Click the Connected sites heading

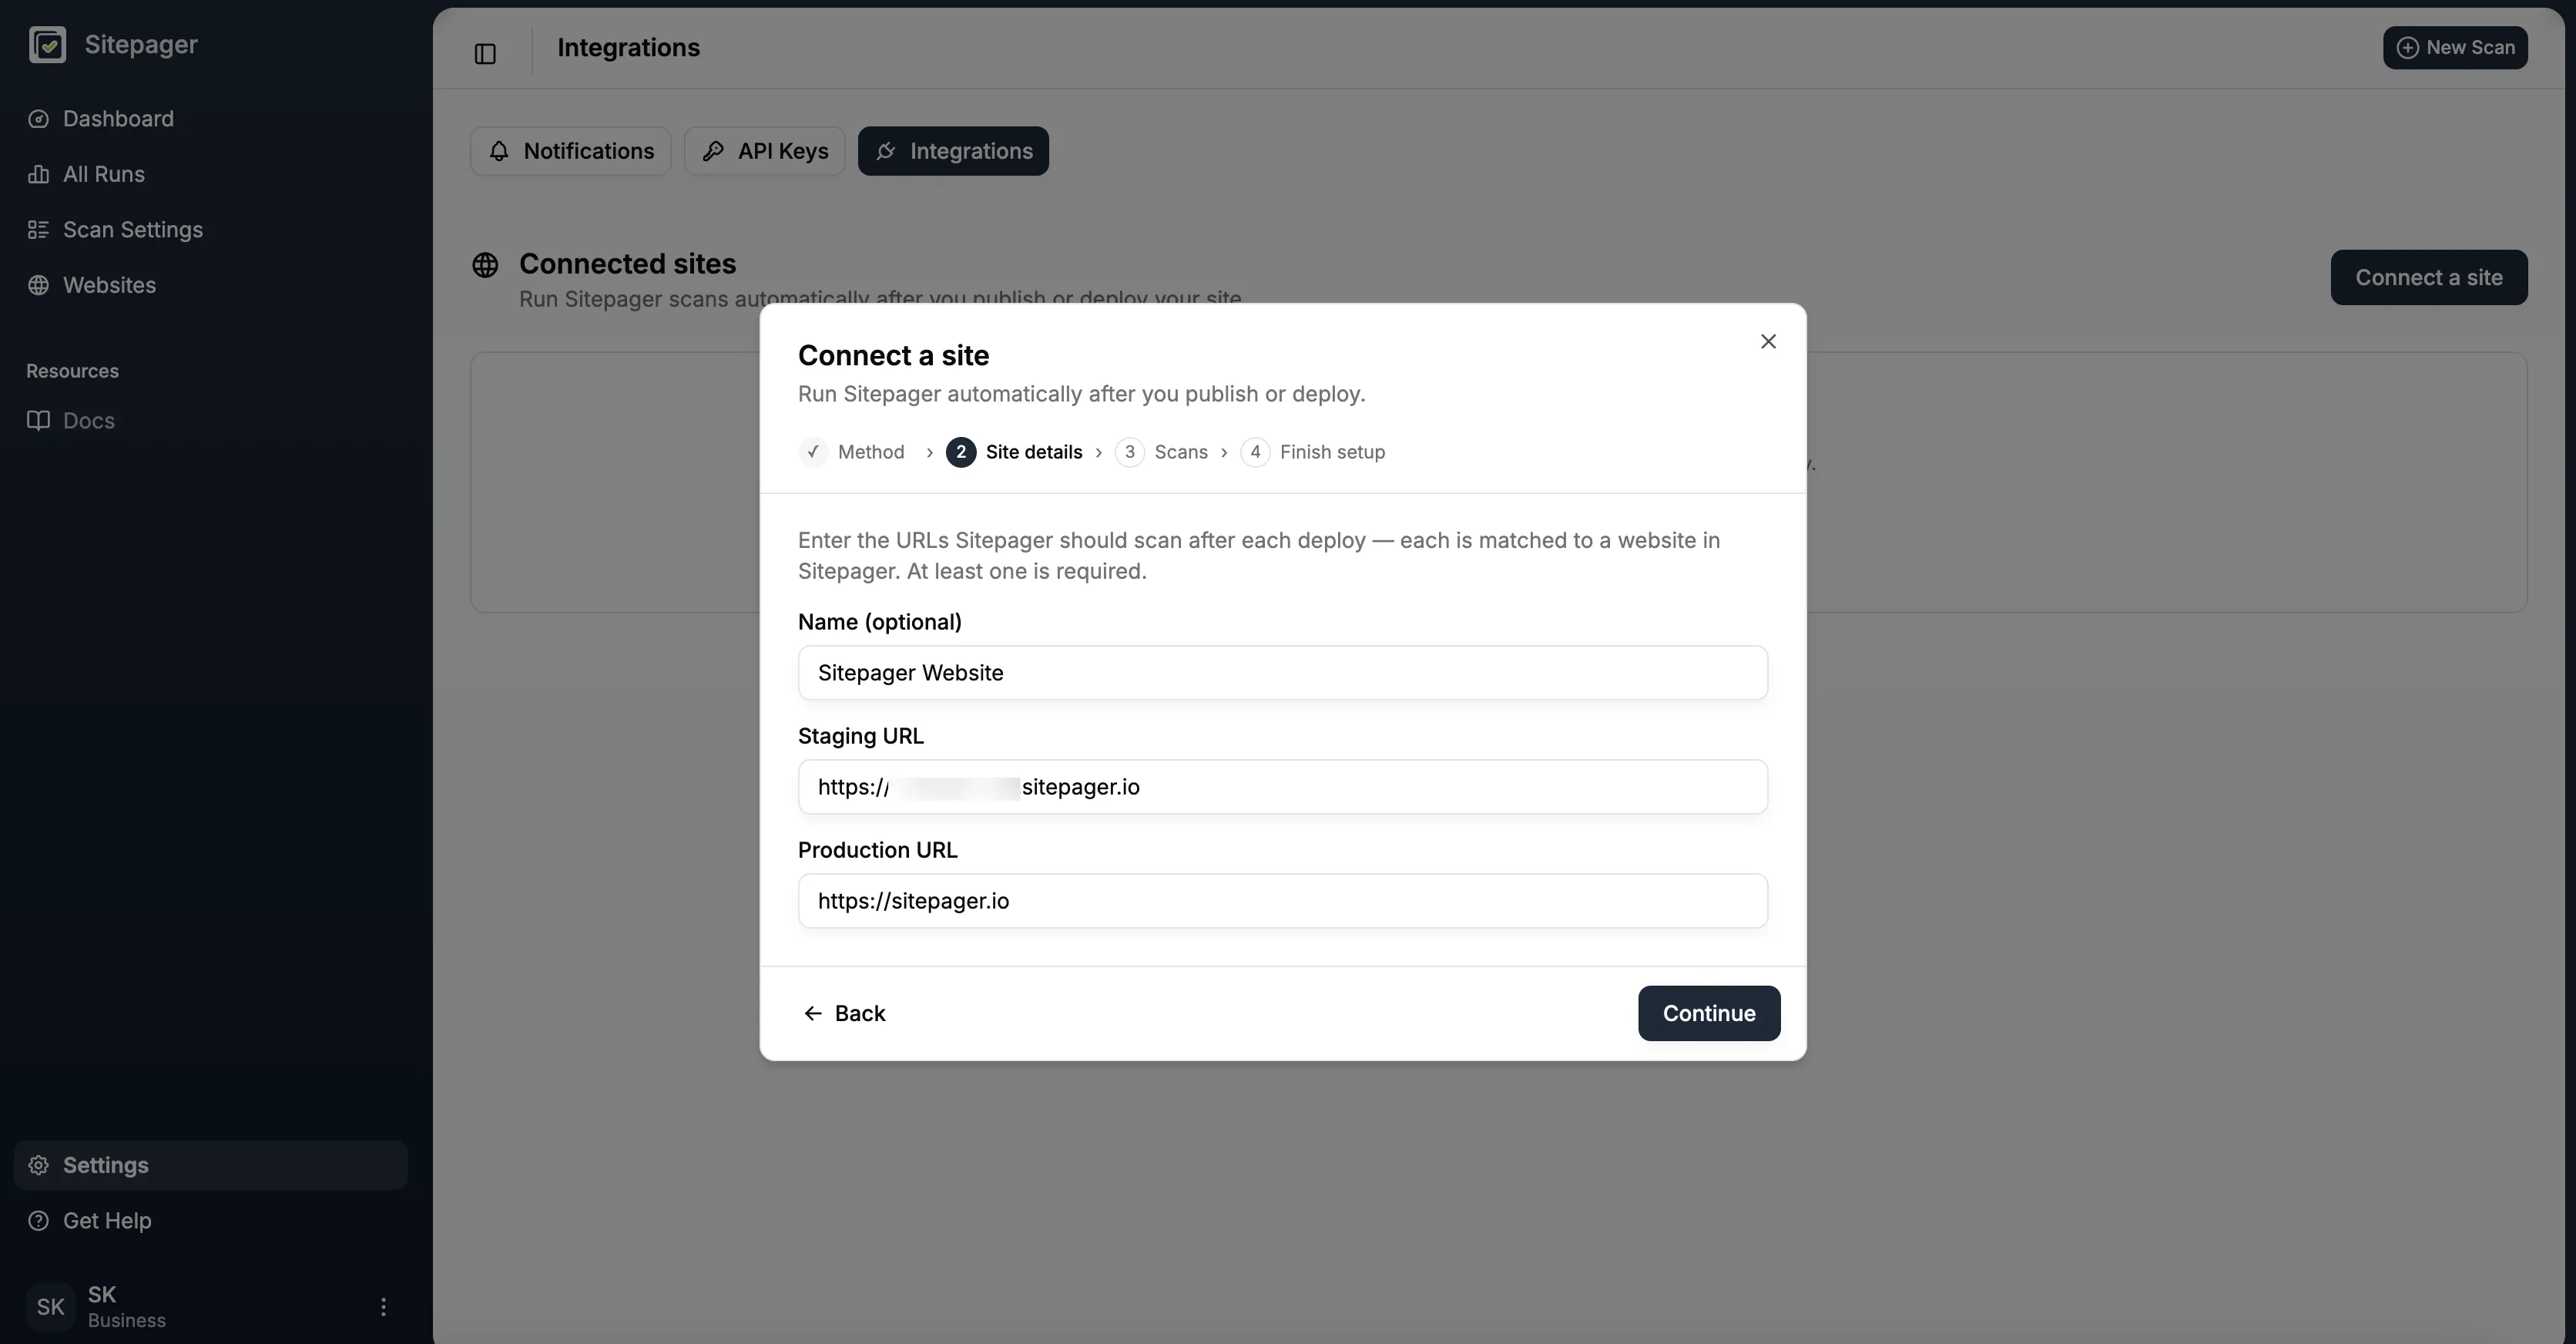[x=627, y=264]
